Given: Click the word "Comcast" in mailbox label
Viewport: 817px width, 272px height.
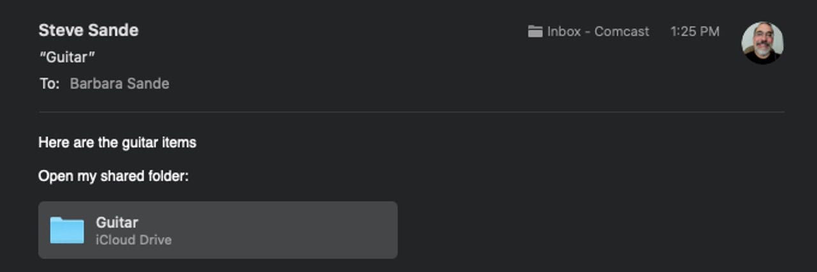Looking at the screenshot, I should [x=621, y=31].
